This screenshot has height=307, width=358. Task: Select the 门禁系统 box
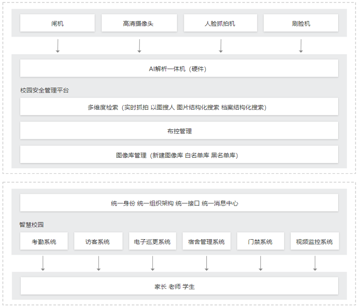[x=261, y=241]
